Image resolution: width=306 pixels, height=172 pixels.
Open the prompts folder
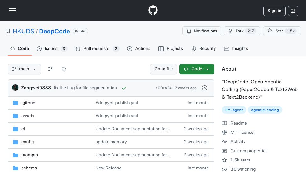29,155
